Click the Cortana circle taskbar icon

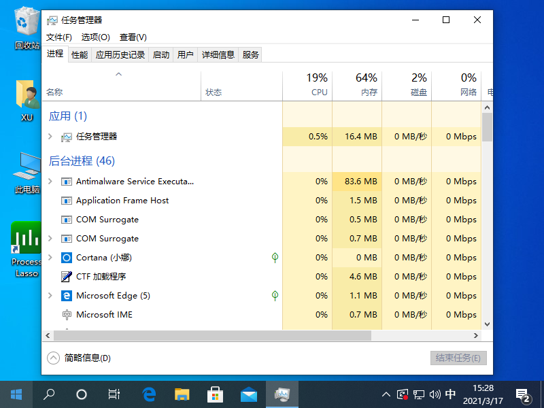pos(82,394)
